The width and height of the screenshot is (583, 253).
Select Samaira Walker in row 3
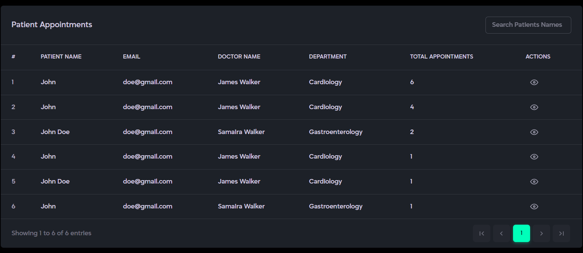click(x=241, y=132)
